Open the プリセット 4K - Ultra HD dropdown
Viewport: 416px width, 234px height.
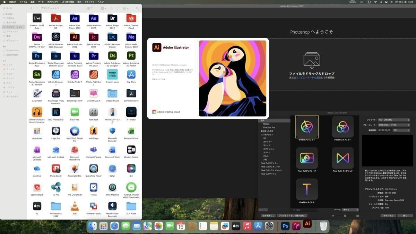click(394, 120)
